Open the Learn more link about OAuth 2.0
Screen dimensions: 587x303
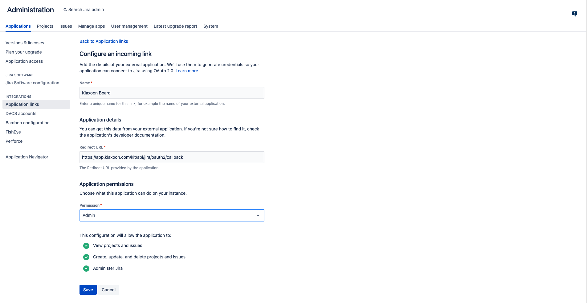click(x=186, y=71)
